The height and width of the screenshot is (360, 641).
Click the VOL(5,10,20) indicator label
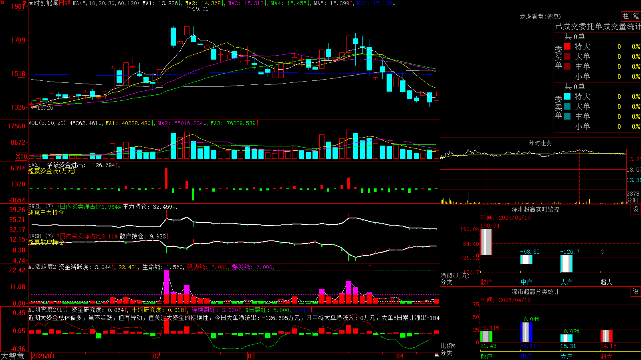[47, 123]
